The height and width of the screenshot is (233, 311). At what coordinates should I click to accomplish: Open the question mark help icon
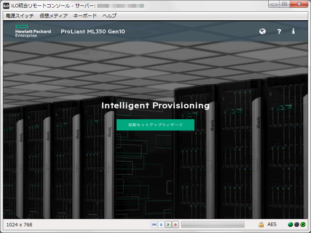click(279, 31)
